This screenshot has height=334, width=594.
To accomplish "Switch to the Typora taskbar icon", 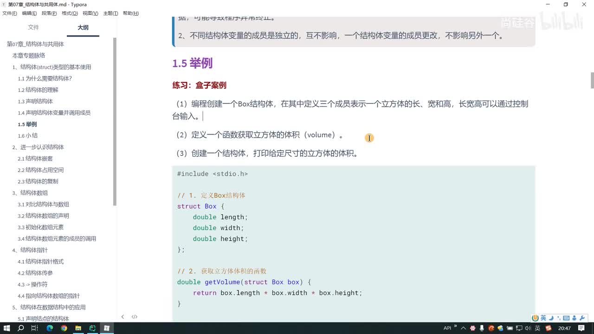I will 107,328.
